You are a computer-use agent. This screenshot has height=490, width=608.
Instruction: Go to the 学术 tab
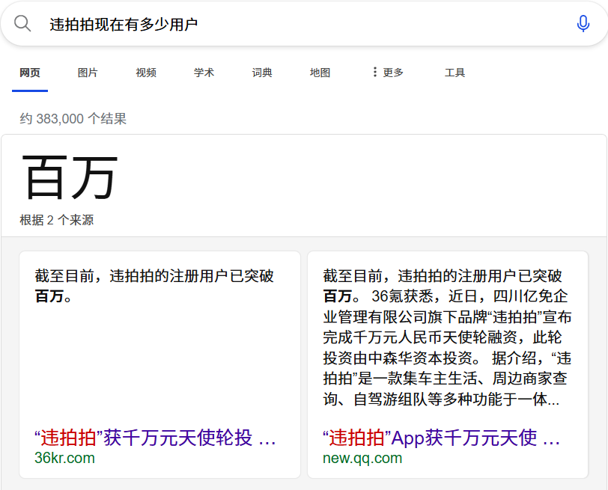pyautogui.click(x=204, y=73)
